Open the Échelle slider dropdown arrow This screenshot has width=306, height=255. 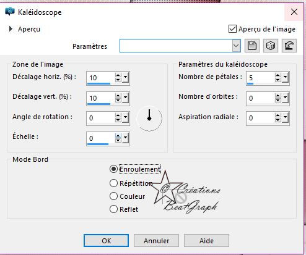pyautogui.click(x=125, y=138)
